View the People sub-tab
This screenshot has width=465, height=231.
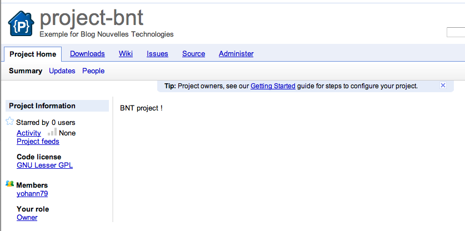pos(93,71)
